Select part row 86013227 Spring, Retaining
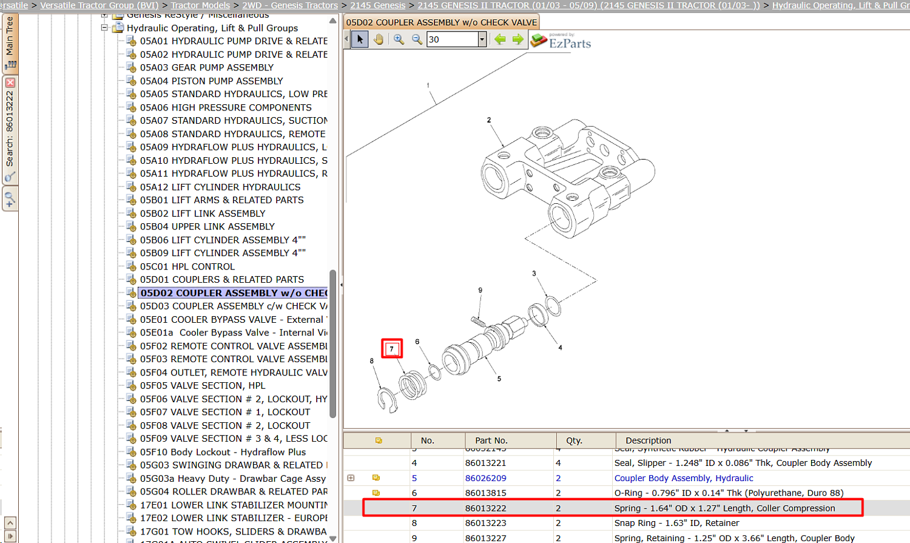The height and width of the screenshot is (543, 910). tap(627, 537)
